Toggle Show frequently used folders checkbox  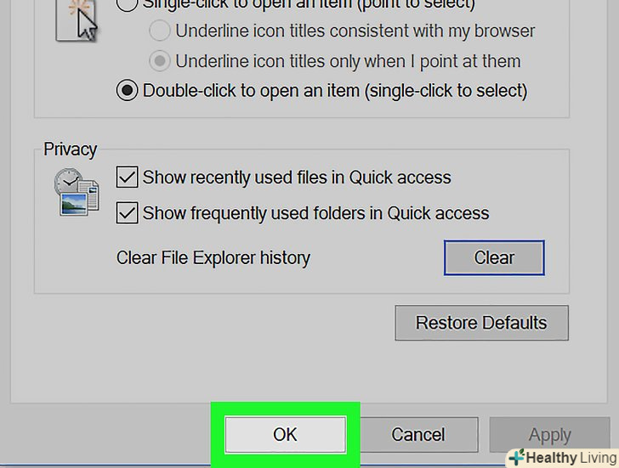[x=127, y=213]
